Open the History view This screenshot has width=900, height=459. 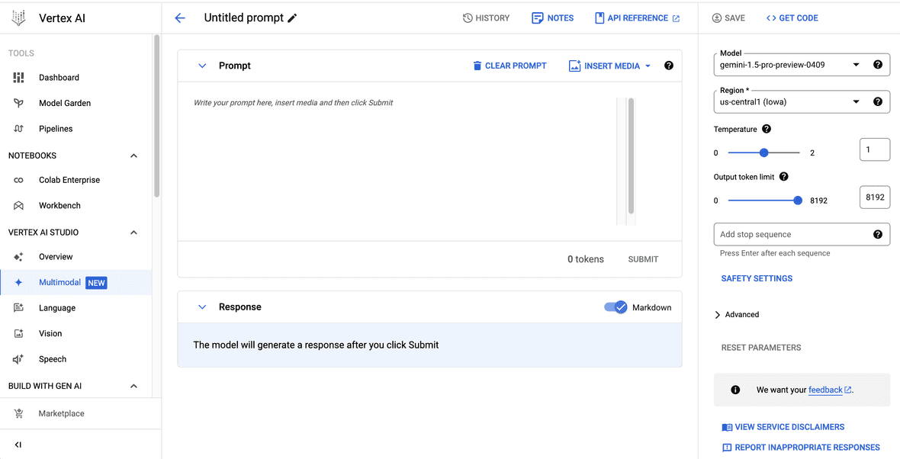click(x=486, y=18)
